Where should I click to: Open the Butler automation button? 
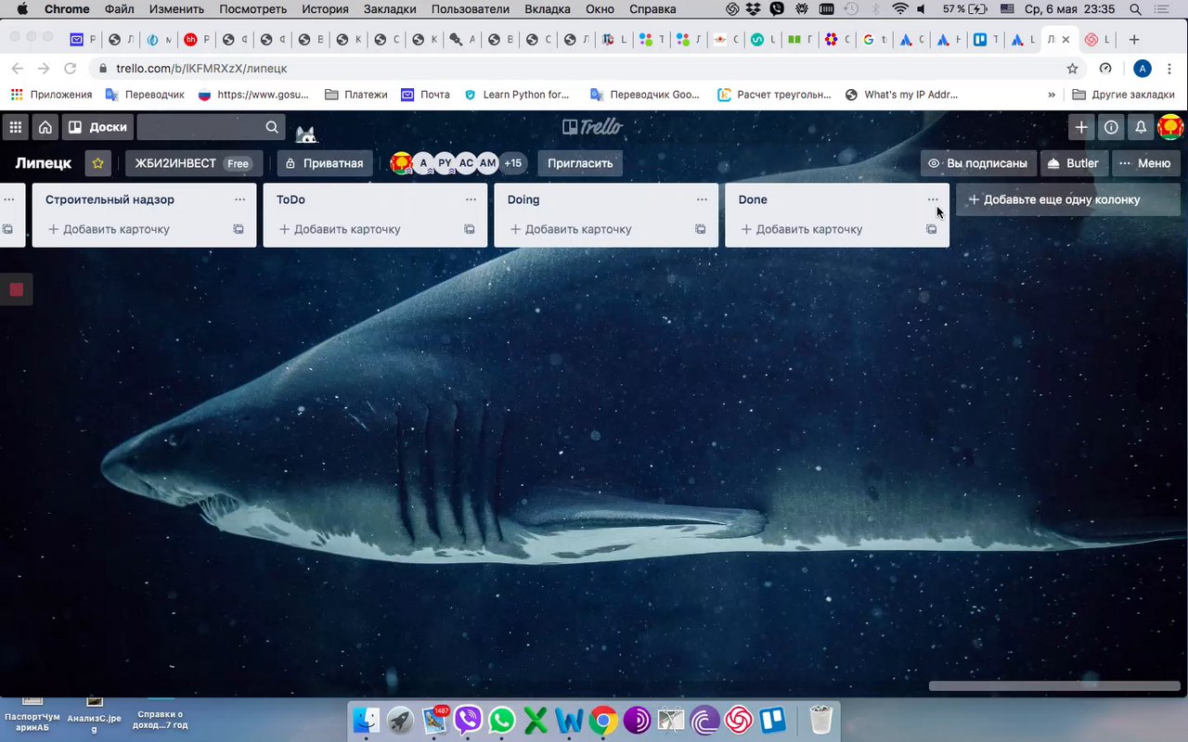click(1073, 163)
